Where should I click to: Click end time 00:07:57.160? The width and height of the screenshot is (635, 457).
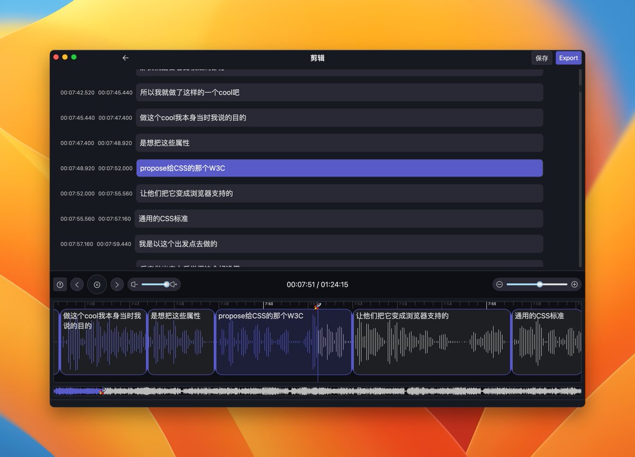(x=114, y=219)
